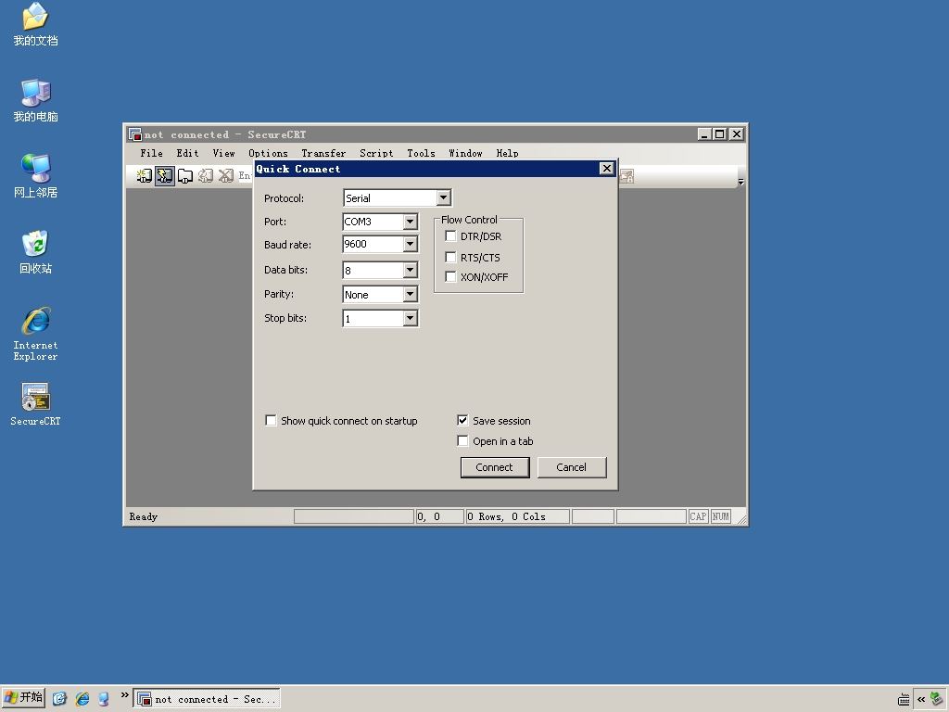Enable DTR/DSR flow control
This screenshot has height=712, width=949.
click(x=450, y=236)
